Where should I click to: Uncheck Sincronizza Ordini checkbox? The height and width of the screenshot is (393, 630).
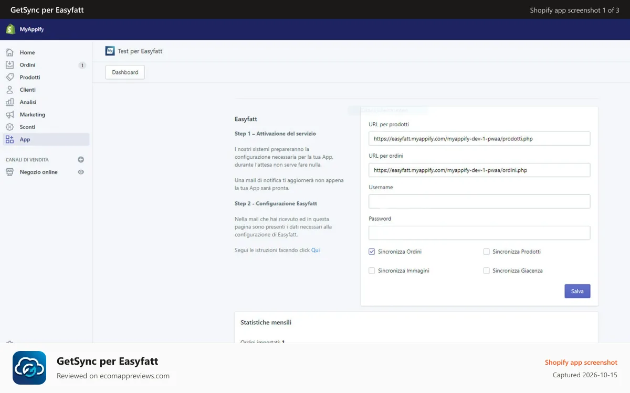click(x=372, y=252)
